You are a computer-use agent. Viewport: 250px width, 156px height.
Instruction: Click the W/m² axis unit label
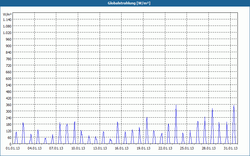(x=7, y=14)
